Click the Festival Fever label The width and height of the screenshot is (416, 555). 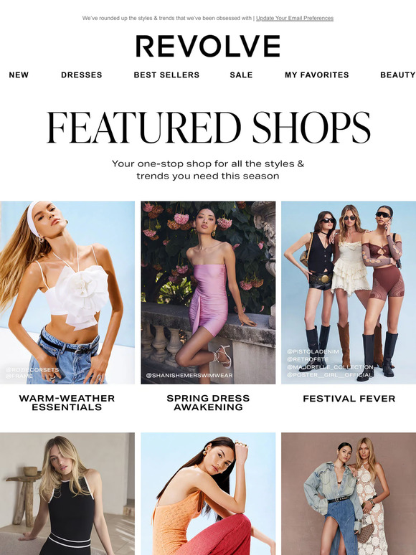click(349, 399)
